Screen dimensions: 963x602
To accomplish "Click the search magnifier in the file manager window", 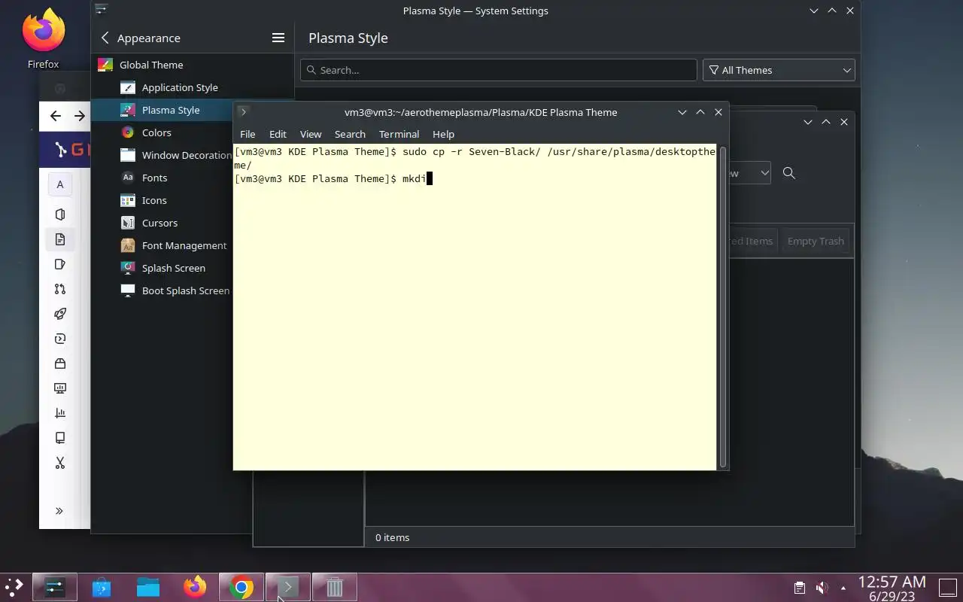I will click(788, 173).
